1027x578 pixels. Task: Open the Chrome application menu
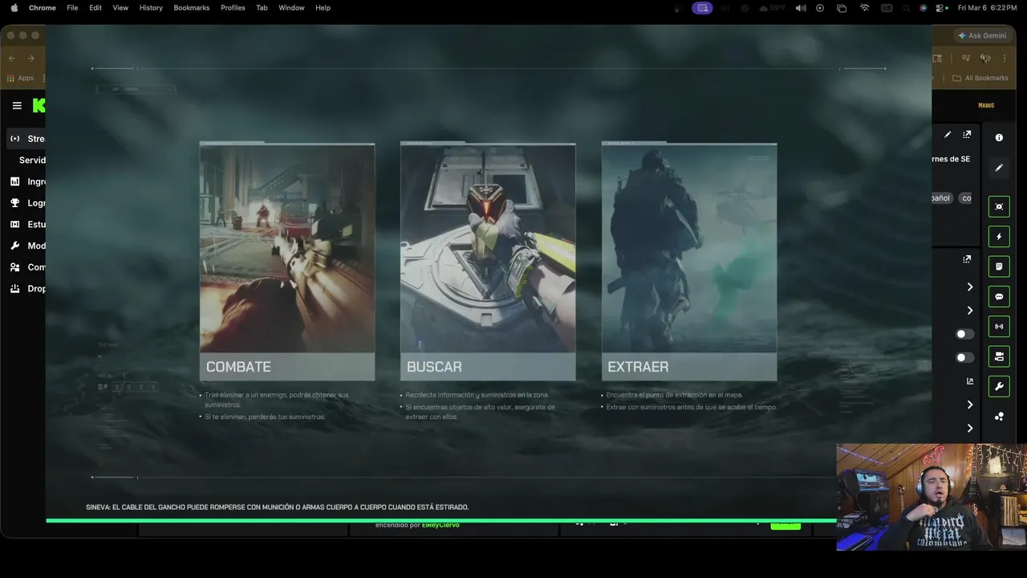pyautogui.click(x=43, y=8)
